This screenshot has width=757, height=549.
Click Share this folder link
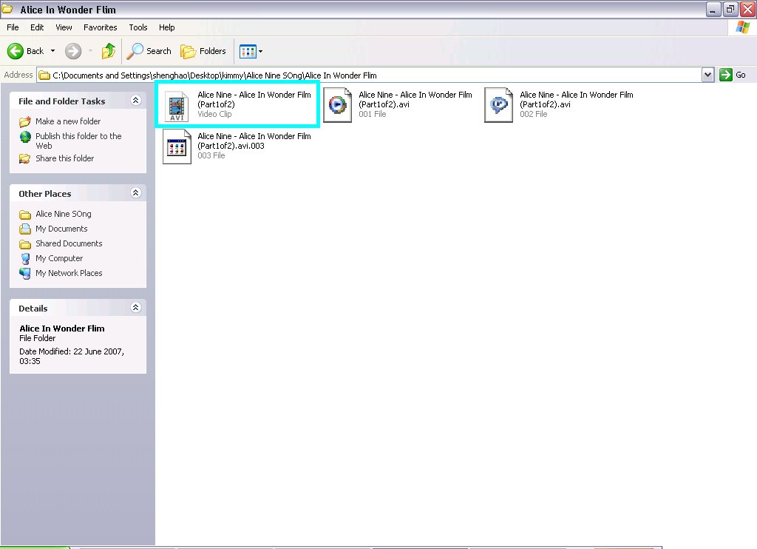65,158
